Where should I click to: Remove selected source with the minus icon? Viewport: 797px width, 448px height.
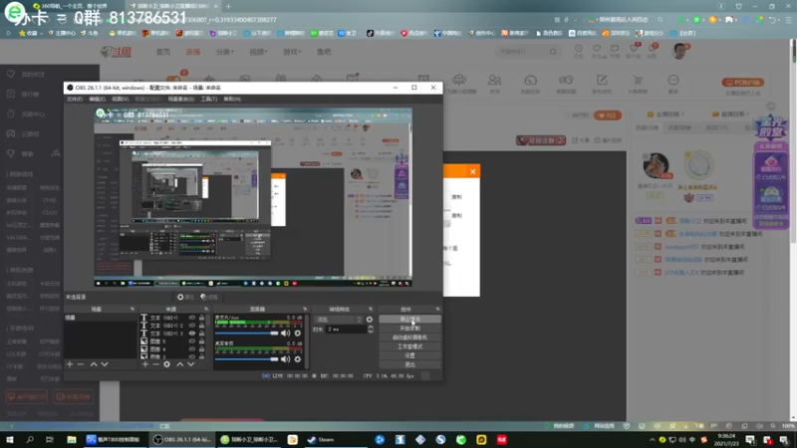click(155, 364)
